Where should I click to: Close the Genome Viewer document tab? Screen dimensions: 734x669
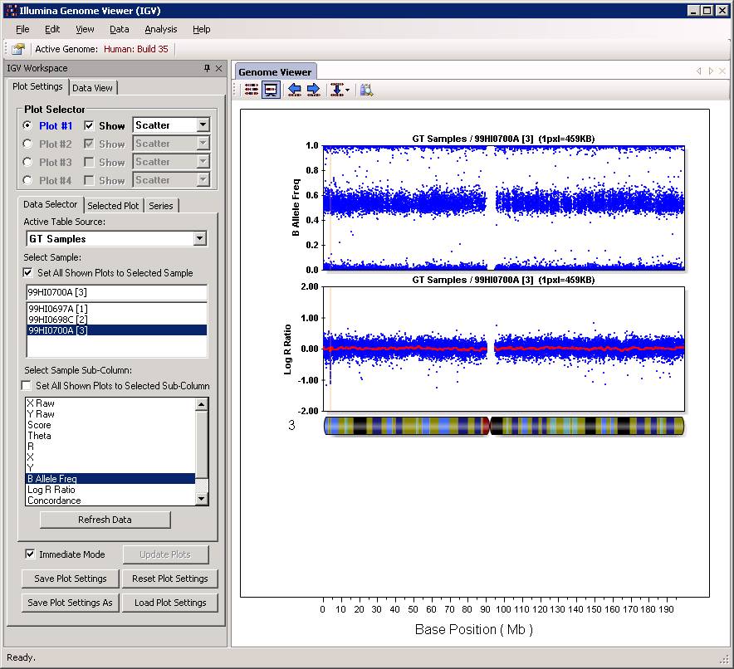click(722, 71)
